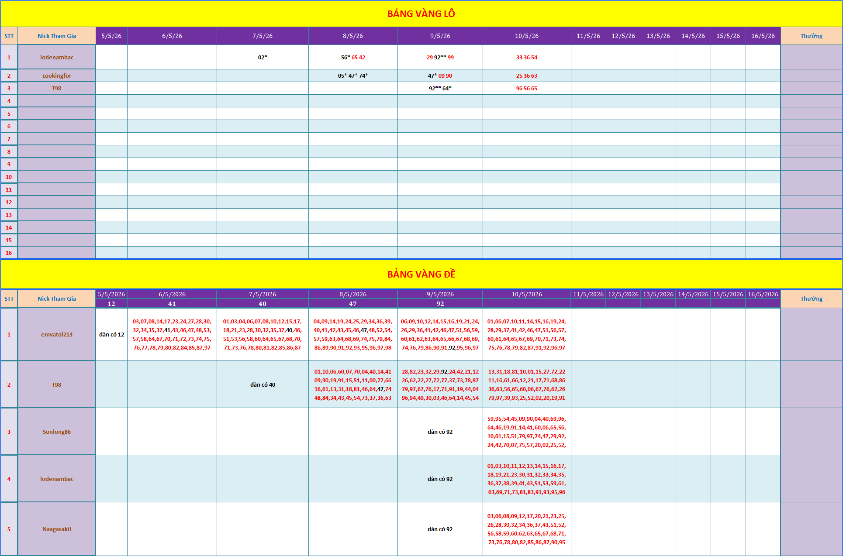843x556 pixels.
Task: Click the cell with 47* 09 90
Action: click(x=440, y=76)
